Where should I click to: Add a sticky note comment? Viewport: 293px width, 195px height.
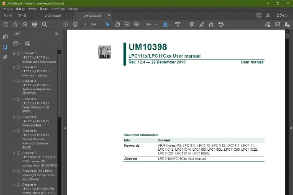[x=192, y=25]
